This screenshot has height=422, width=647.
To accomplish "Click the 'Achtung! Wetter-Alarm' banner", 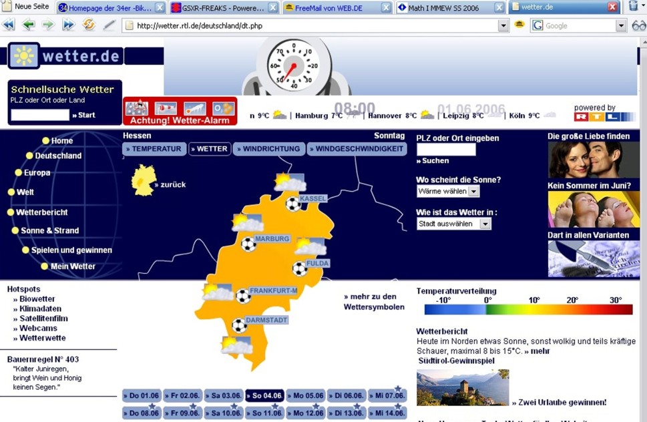I will pyautogui.click(x=180, y=112).
